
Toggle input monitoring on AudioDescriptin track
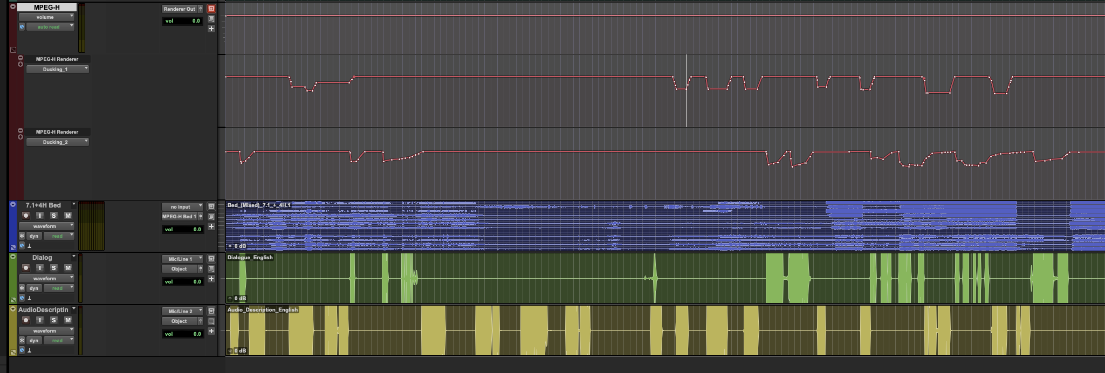click(x=39, y=320)
